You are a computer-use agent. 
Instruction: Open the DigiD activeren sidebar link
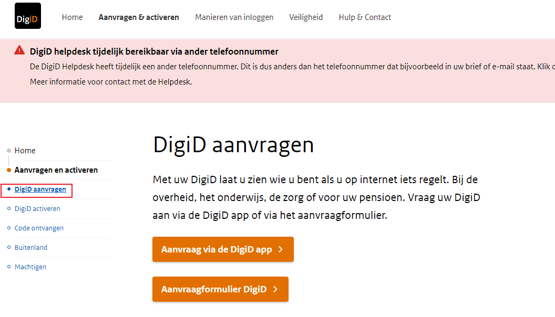point(37,209)
